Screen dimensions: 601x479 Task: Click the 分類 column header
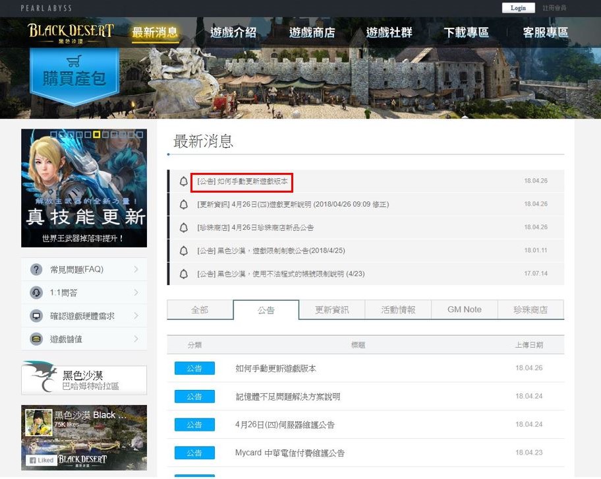[194, 345]
